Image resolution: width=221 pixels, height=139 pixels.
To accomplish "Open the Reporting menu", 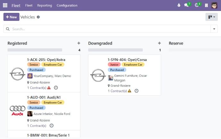I will pos(45,5).
